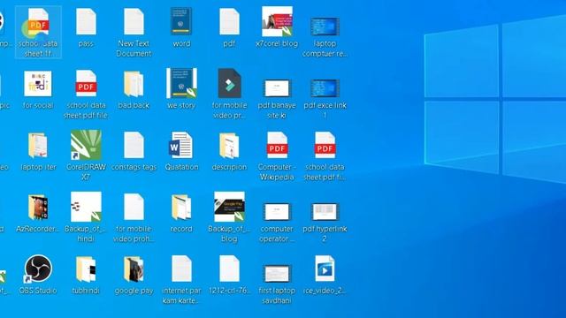The width and height of the screenshot is (566, 318).
Task: Select the 'pdf banaye site ki' video
Action: pos(277,88)
